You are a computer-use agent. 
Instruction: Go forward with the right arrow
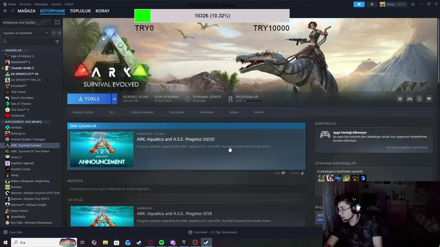tap(12, 11)
